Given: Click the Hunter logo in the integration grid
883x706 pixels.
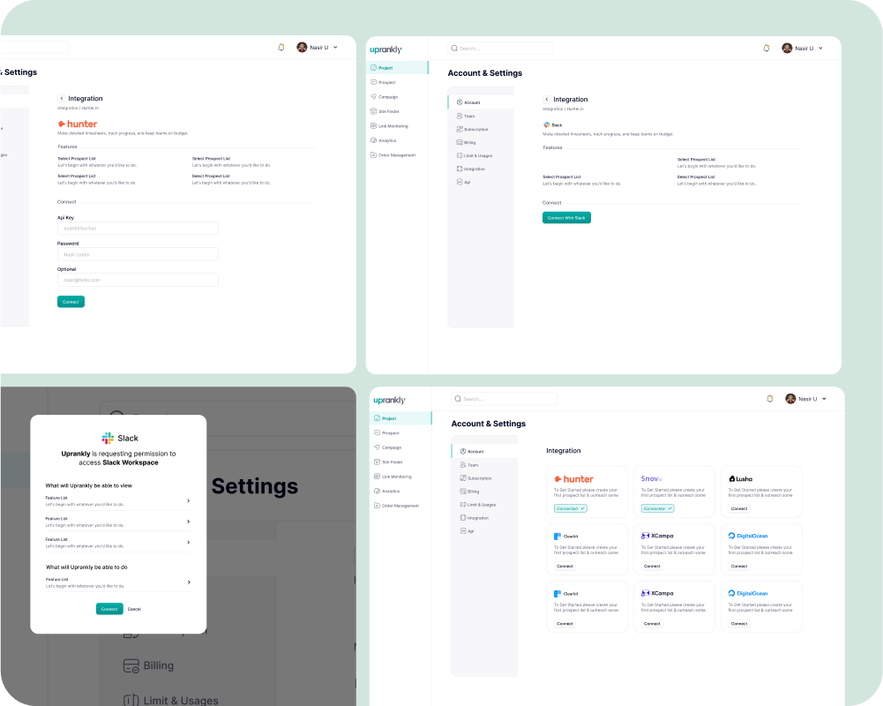Looking at the screenshot, I should pos(573,479).
